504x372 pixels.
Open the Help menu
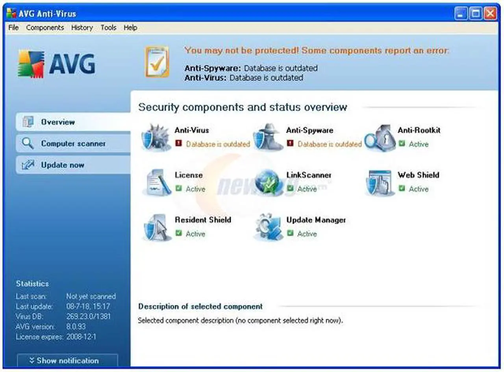coord(130,28)
